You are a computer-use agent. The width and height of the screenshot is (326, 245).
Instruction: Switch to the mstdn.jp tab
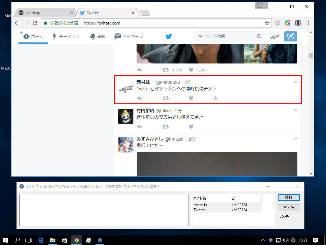pyautogui.click(x=44, y=13)
